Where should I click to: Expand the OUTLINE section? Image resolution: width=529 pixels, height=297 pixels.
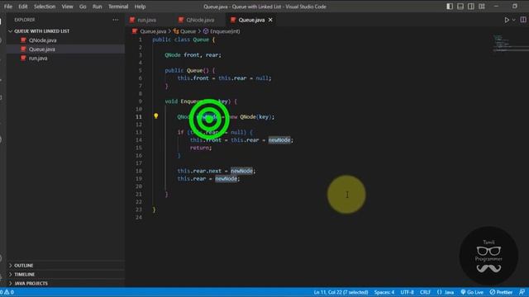point(24,266)
